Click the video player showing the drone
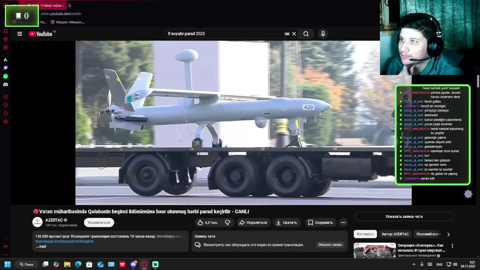 [x=243, y=123]
